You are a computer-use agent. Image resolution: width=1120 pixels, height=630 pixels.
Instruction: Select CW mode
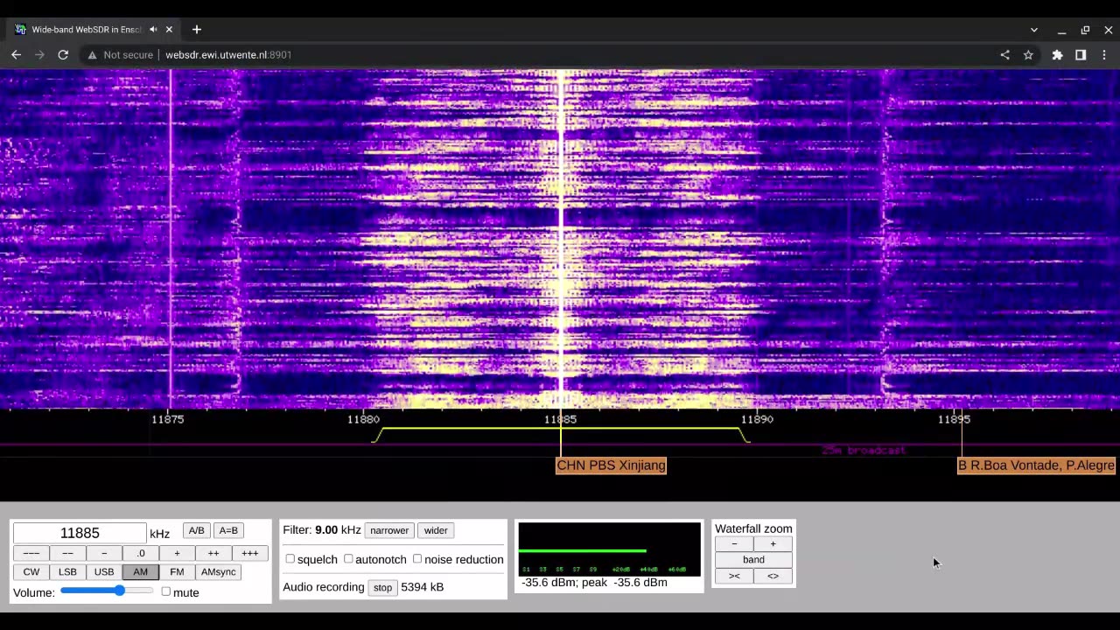31,571
